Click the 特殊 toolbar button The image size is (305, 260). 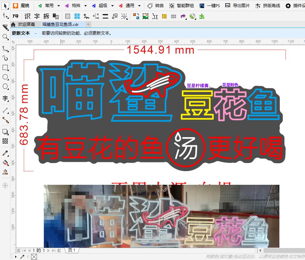click(x=73, y=6)
